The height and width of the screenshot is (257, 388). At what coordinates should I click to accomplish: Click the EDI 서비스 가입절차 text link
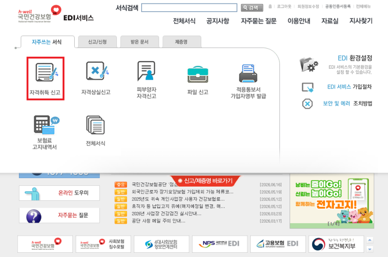[349, 87]
